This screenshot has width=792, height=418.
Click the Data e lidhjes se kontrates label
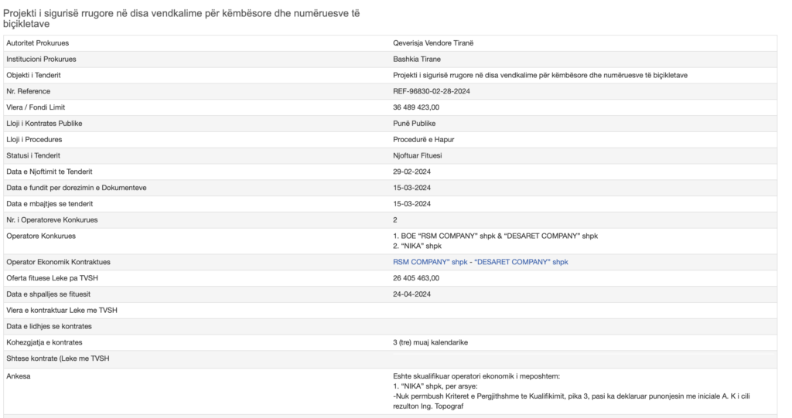(49, 327)
